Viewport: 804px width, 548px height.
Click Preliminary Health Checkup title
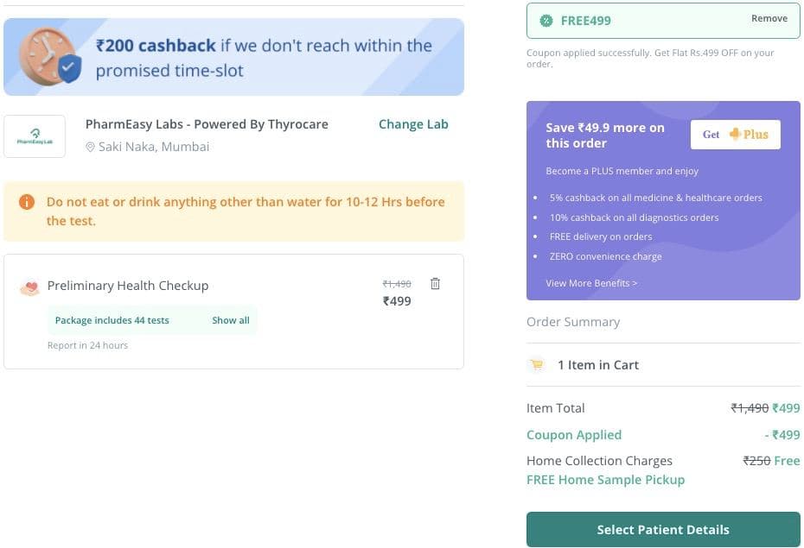click(128, 286)
